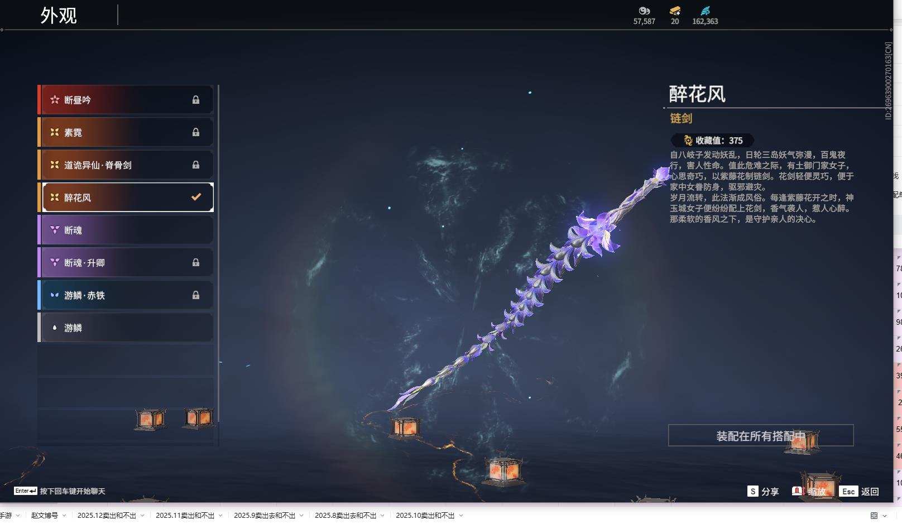This screenshot has height=524, width=902.
Task: Click the lock icon on 游鳞·赤铁
Action: click(196, 295)
